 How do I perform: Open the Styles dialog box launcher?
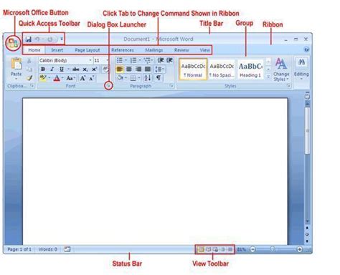pos(288,86)
